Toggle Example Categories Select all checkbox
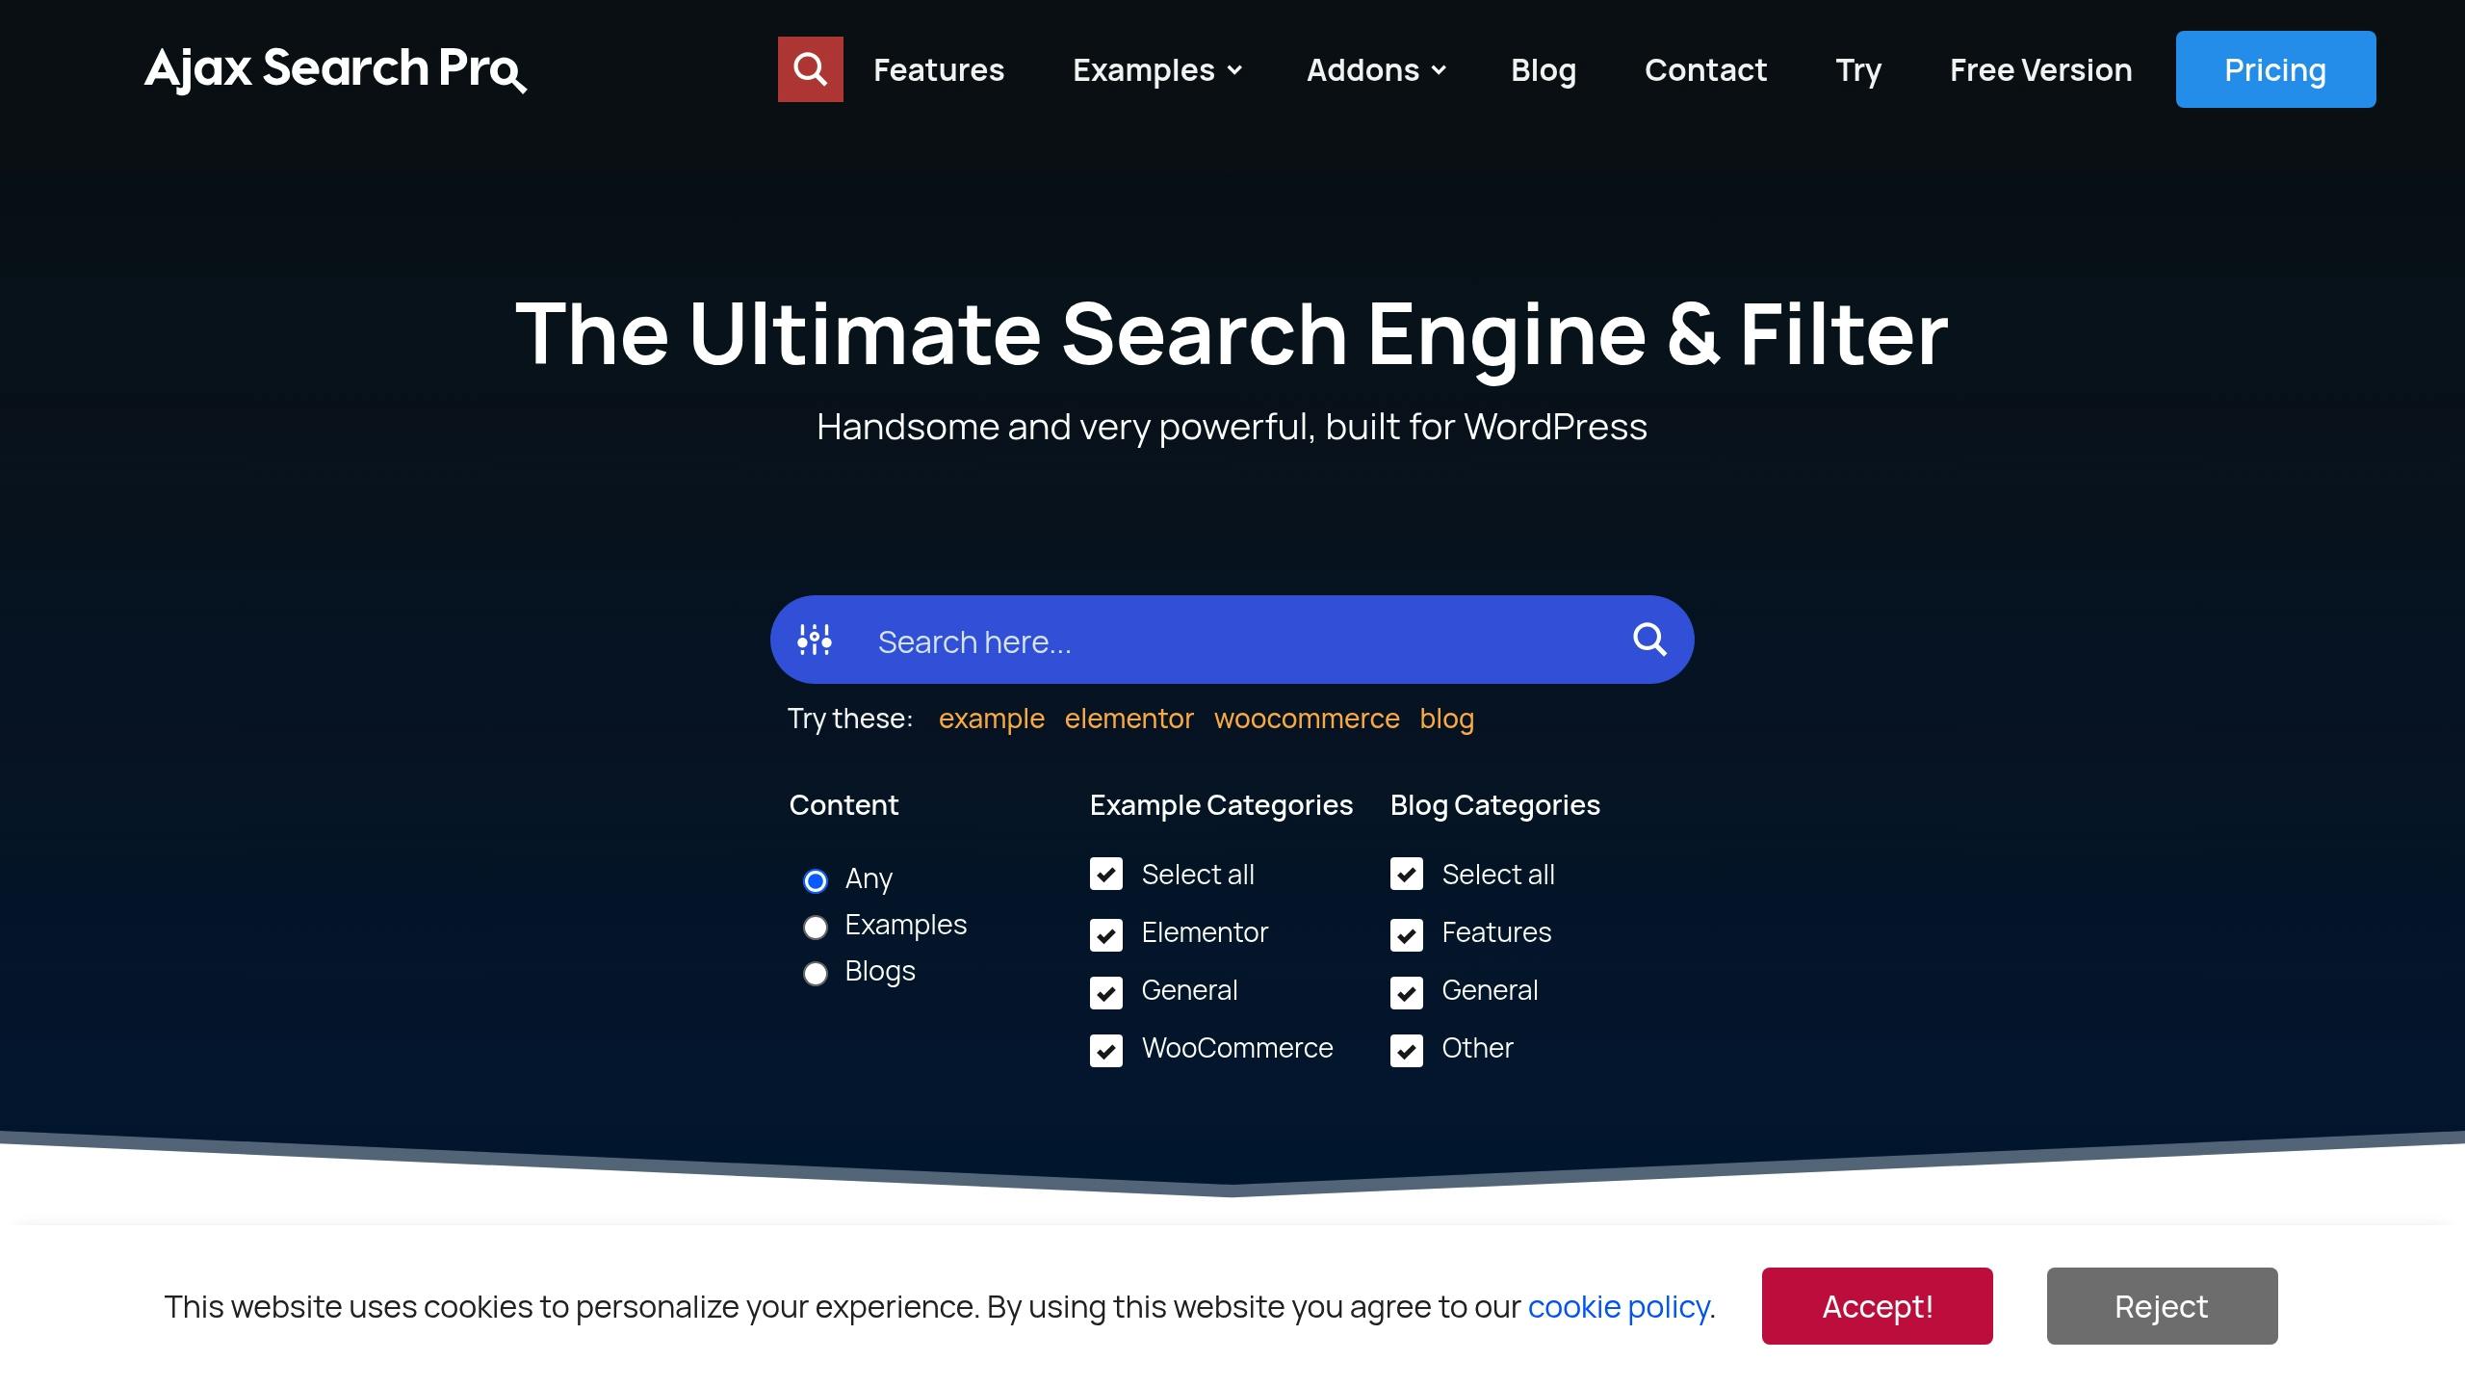 coord(1106,874)
